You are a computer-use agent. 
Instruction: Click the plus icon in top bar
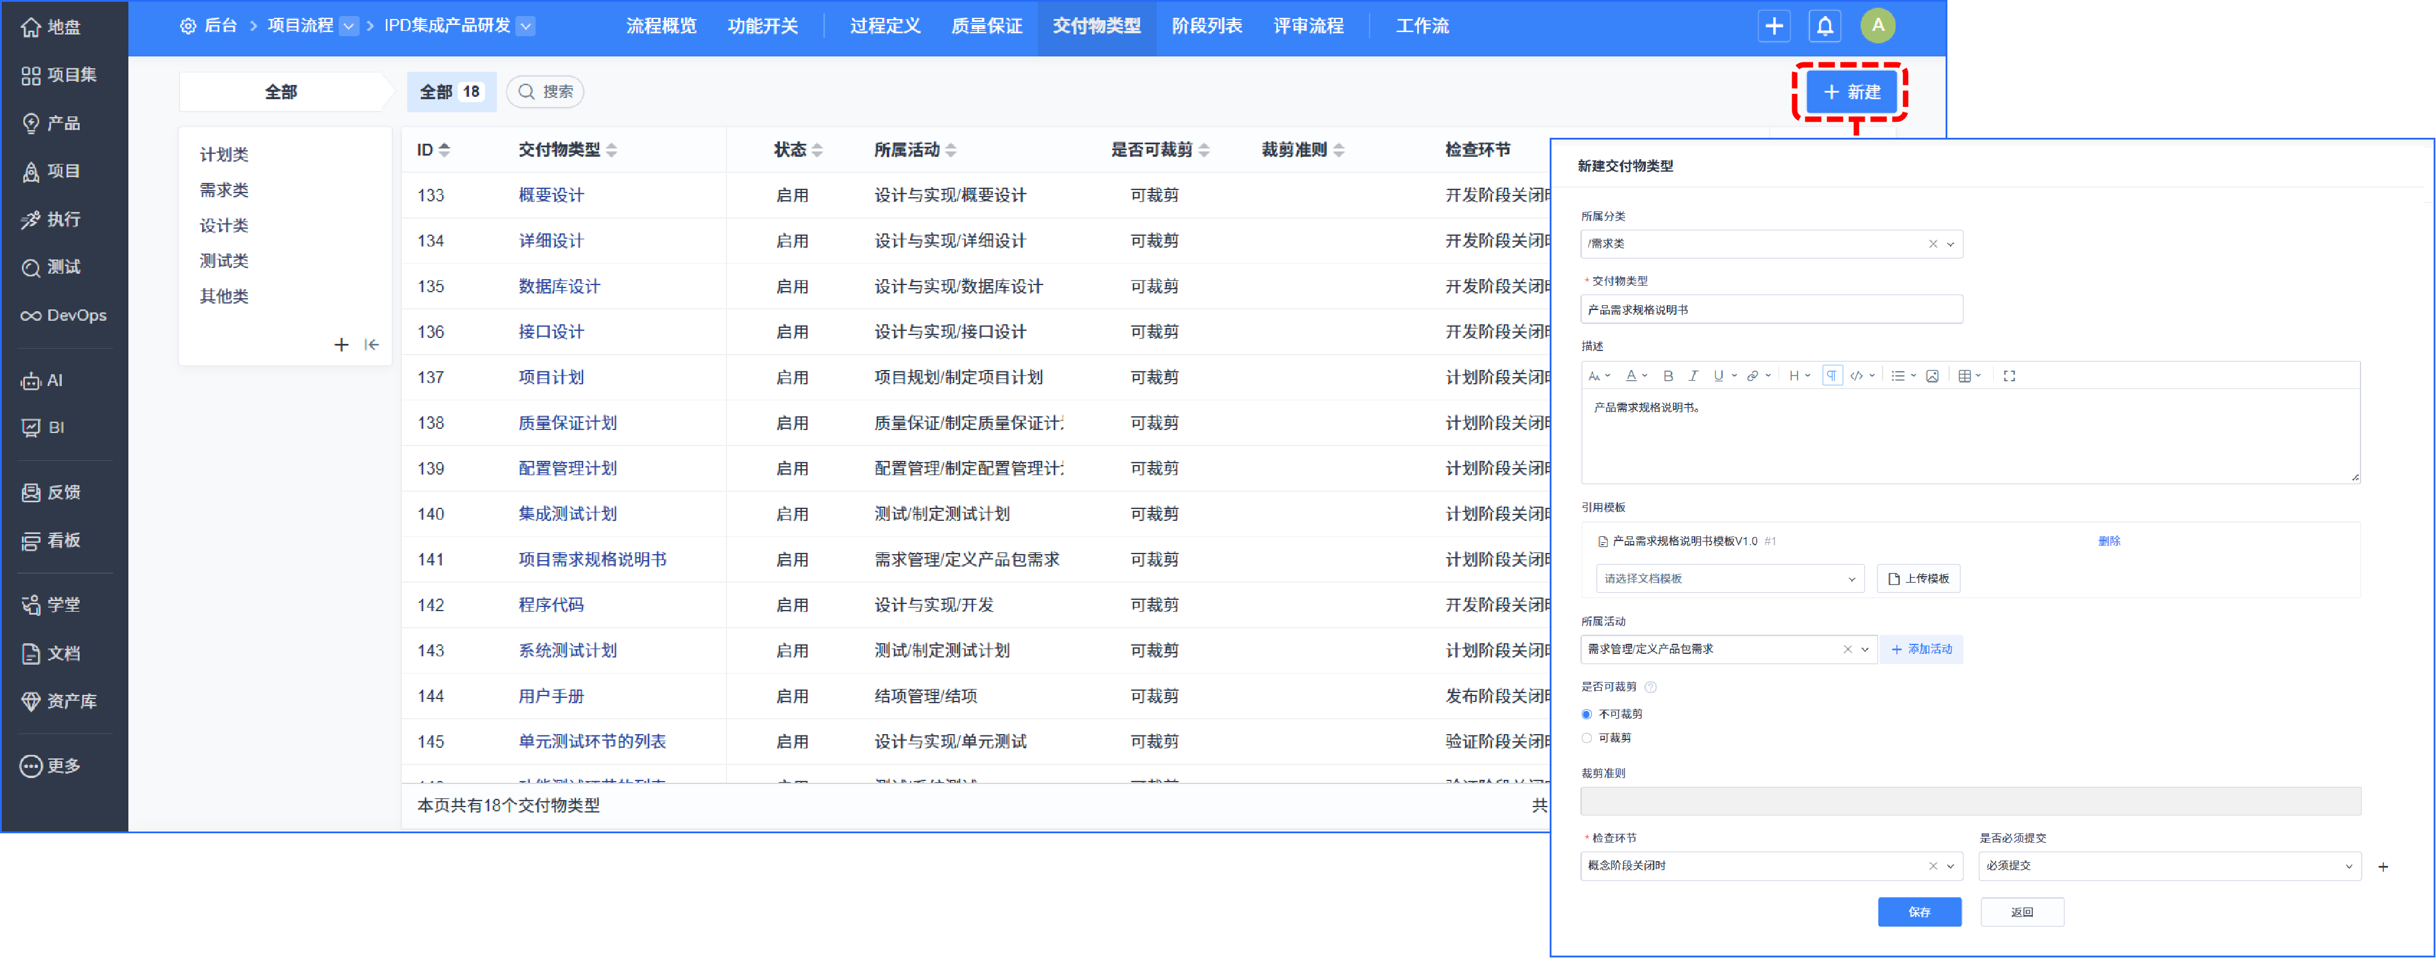pos(1774,27)
